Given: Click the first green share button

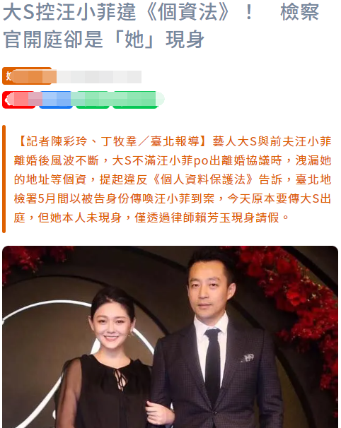Looking at the screenshot, I should tap(93, 100).
